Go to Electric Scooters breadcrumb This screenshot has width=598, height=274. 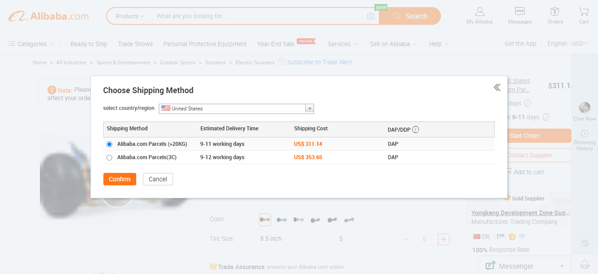255,63
